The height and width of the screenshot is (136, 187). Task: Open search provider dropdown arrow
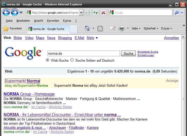click(x=182, y=13)
